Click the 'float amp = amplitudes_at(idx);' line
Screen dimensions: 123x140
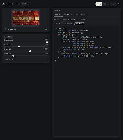[x=74, y=39]
